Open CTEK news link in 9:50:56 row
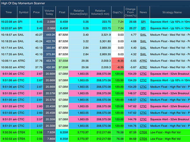 143,132
